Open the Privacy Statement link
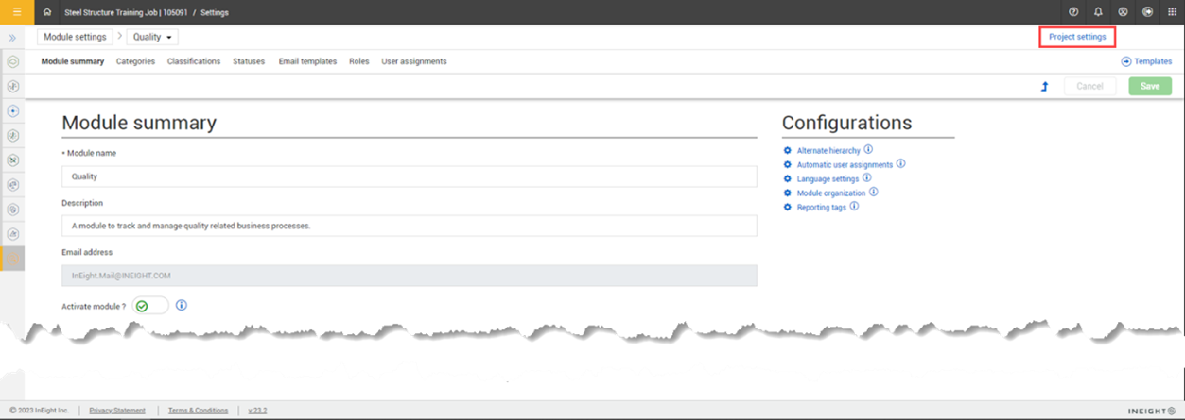 117,411
